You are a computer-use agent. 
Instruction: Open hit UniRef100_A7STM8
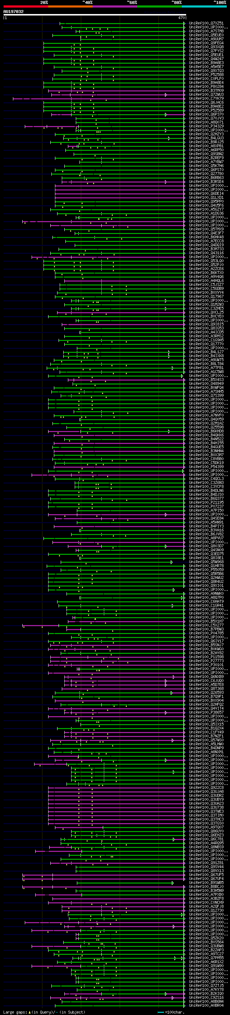pyautogui.click(x=206, y=31)
